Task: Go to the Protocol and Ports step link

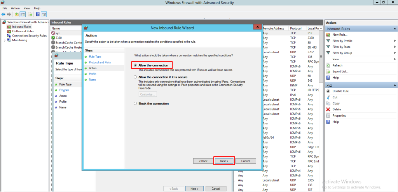Action: tap(100, 63)
